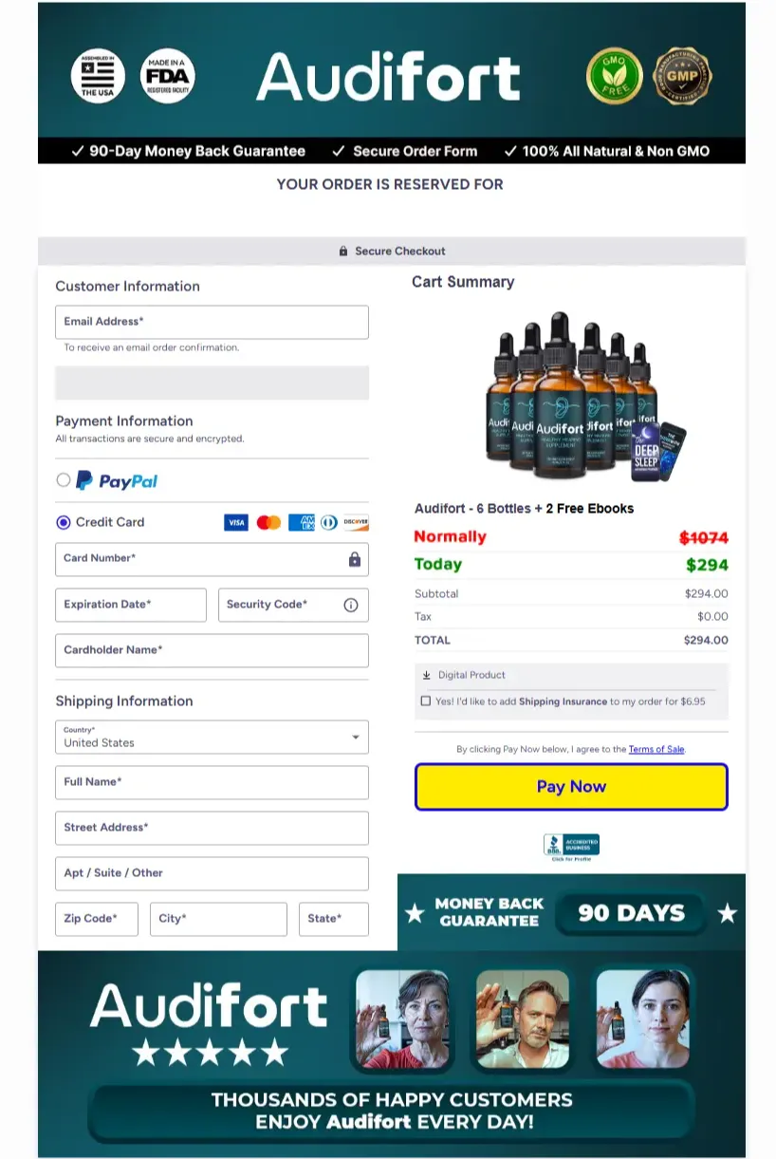
Task: Click the Discover card logo
Action: pyautogui.click(x=356, y=523)
